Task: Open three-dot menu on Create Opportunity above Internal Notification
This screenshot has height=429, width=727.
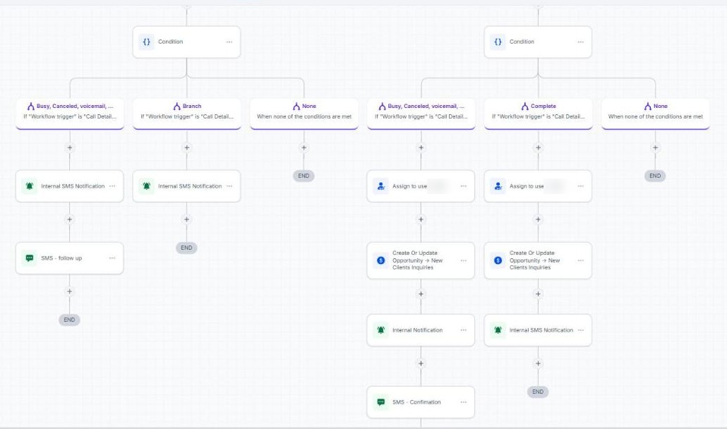Action: [x=464, y=260]
